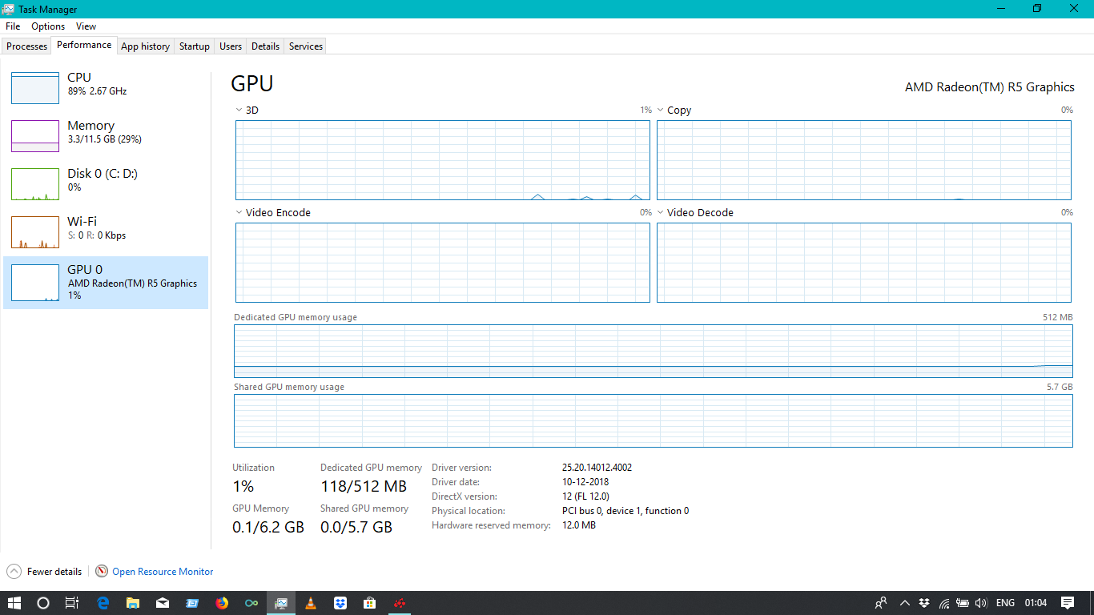Open the Options menu
1094x615 pixels.
pyautogui.click(x=48, y=26)
